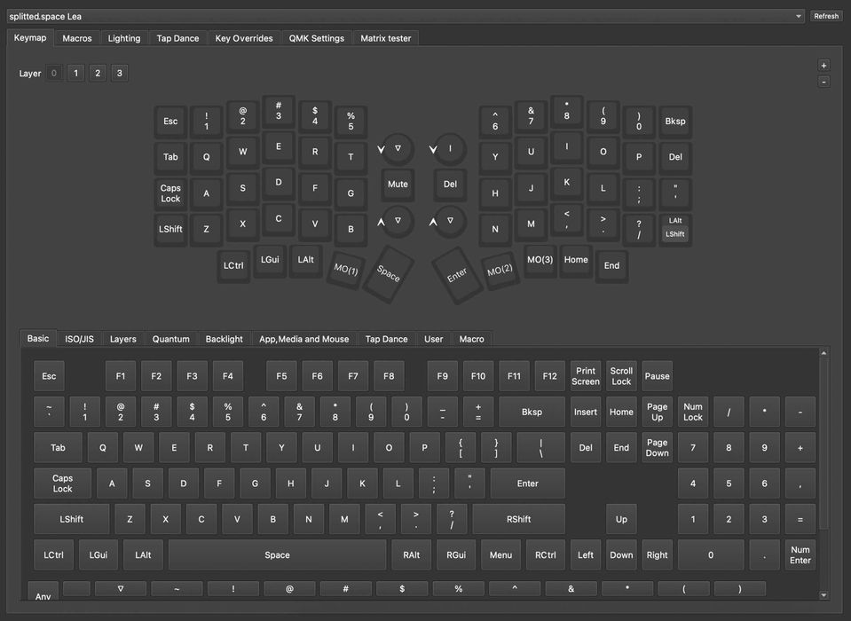Select the End key in keymap layout

(x=611, y=266)
